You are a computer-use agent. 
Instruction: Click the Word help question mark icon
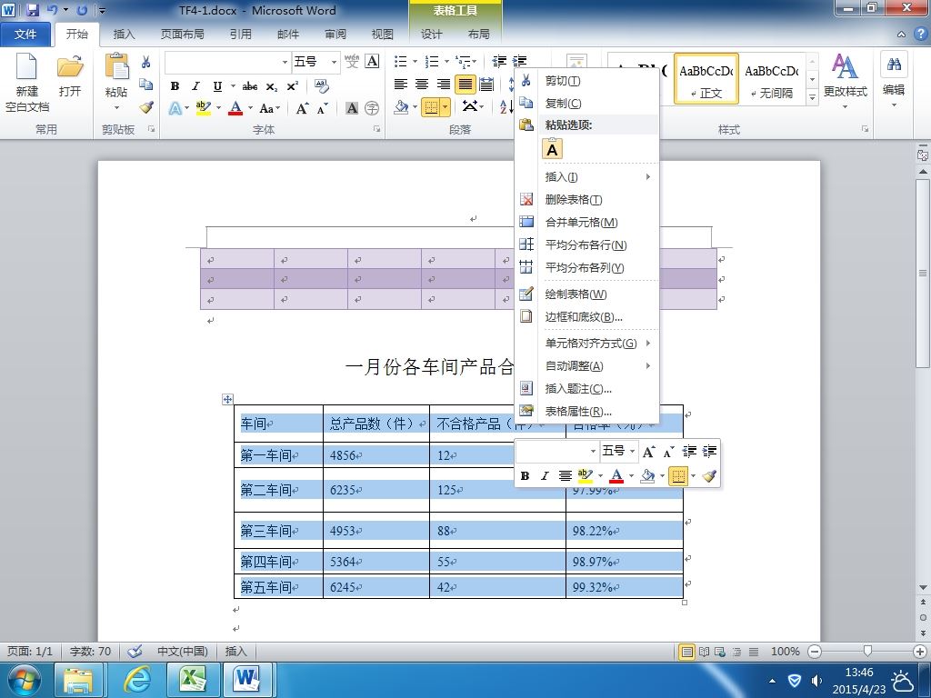coord(920,34)
